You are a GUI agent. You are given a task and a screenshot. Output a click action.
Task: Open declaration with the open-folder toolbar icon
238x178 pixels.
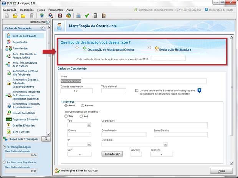(15, 16)
